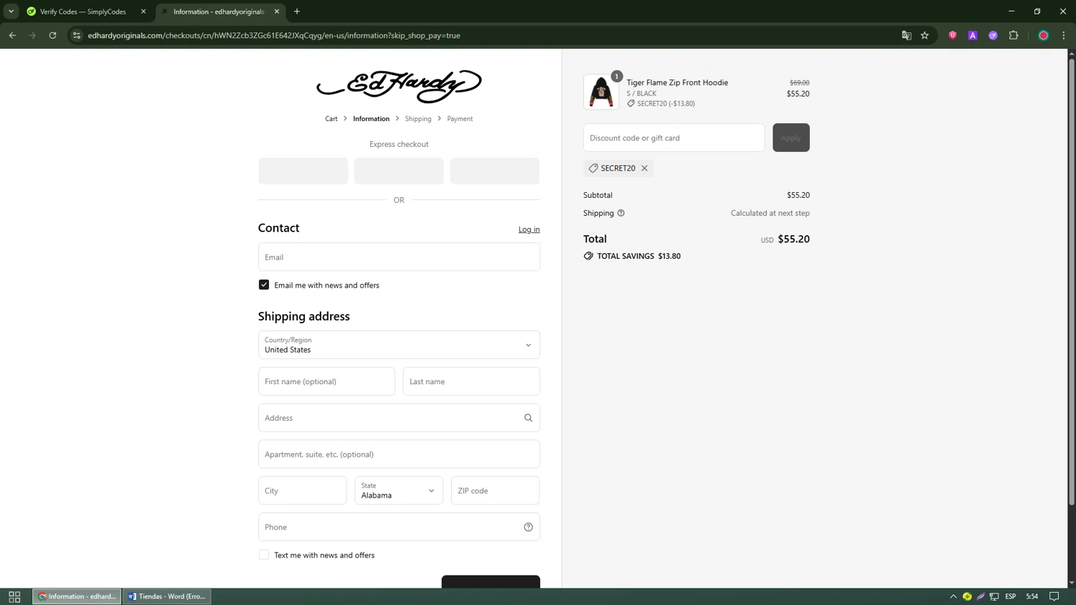The width and height of the screenshot is (1076, 605).
Task: Open site information icon in address bar
Action: coord(77,35)
